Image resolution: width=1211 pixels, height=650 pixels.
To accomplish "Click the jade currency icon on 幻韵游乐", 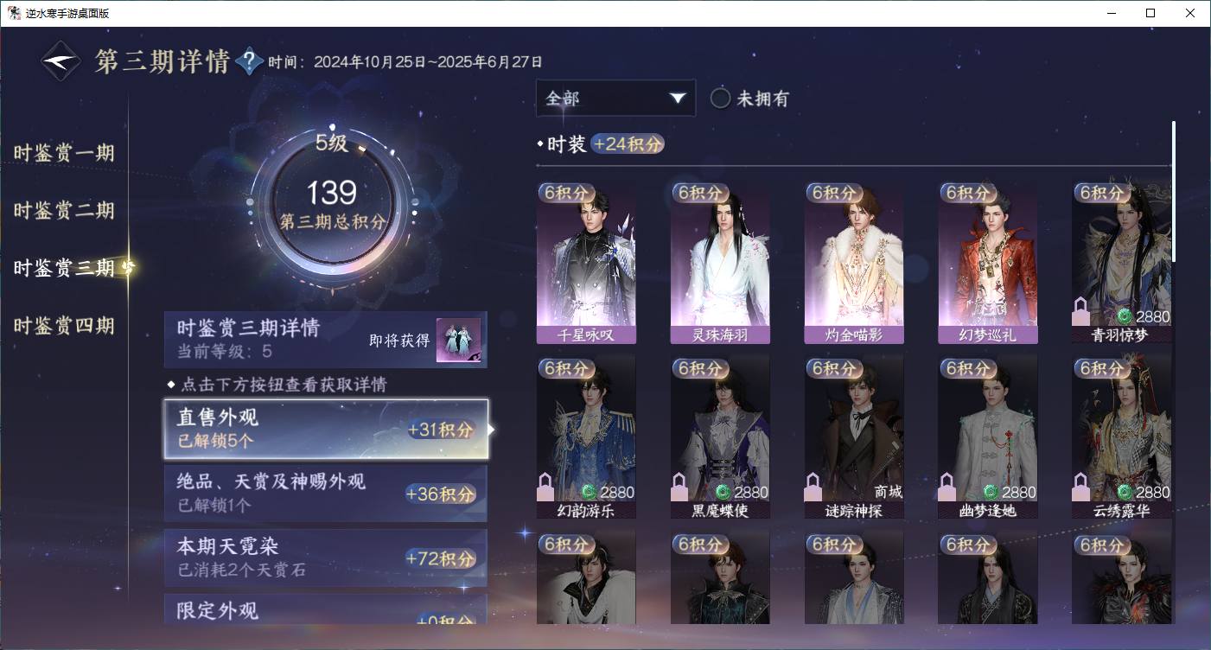I will 589,492.
